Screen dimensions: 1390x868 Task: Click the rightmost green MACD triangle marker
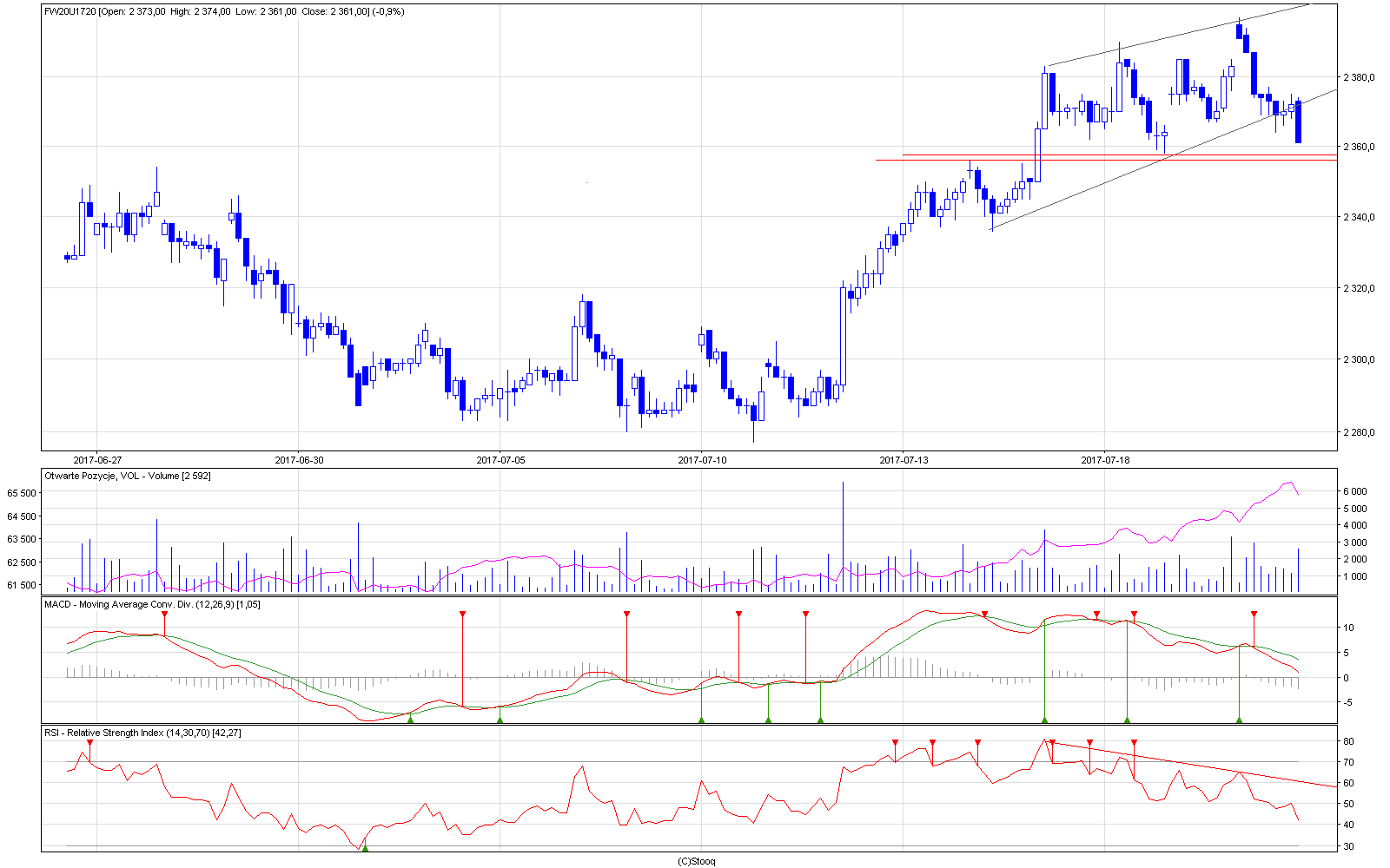tap(1239, 719)
